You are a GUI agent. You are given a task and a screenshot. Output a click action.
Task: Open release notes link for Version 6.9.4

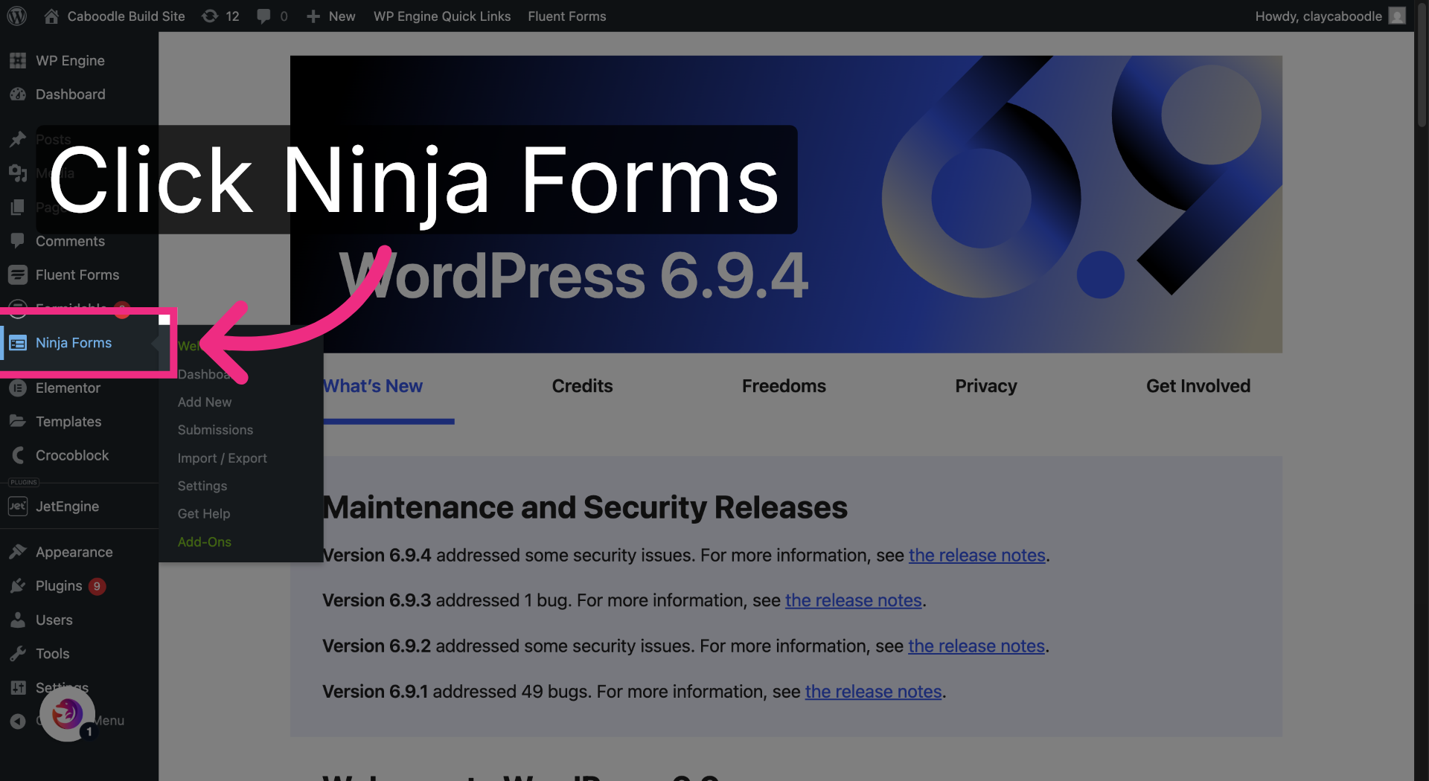click(977, 556)
